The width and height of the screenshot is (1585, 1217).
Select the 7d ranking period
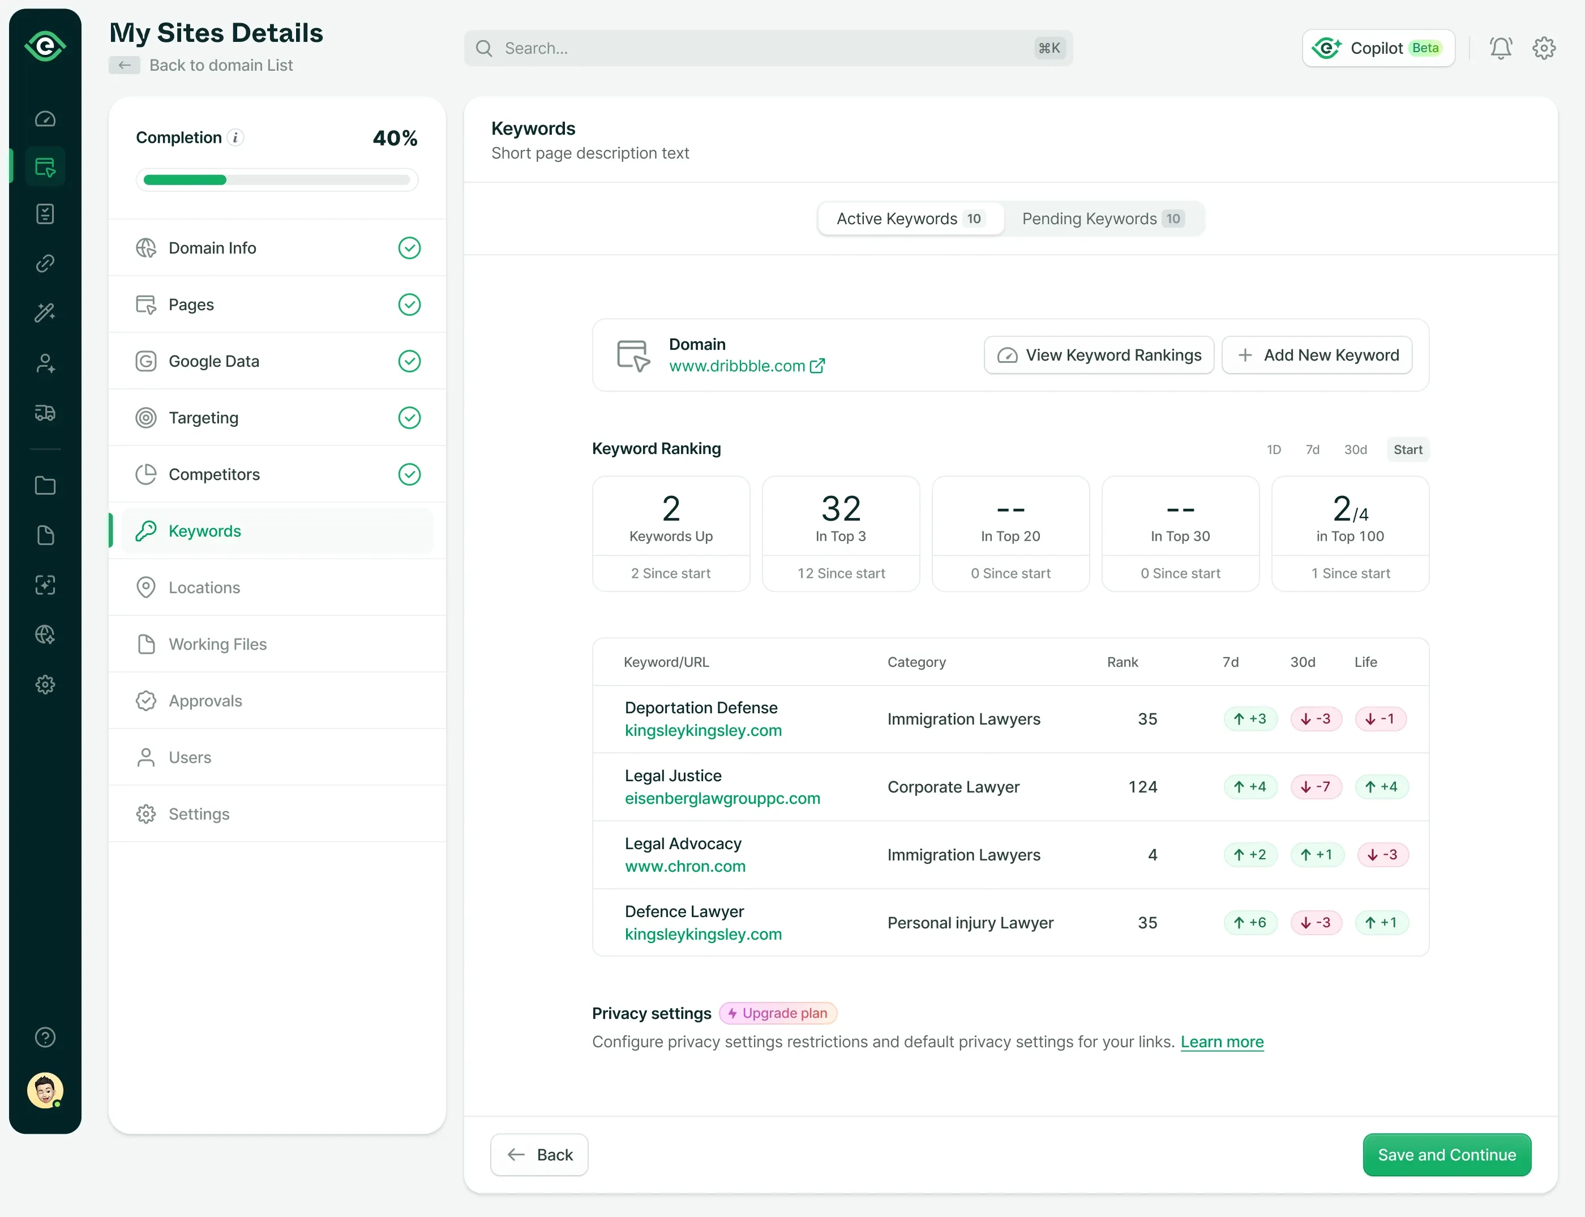coord(1312,450)
